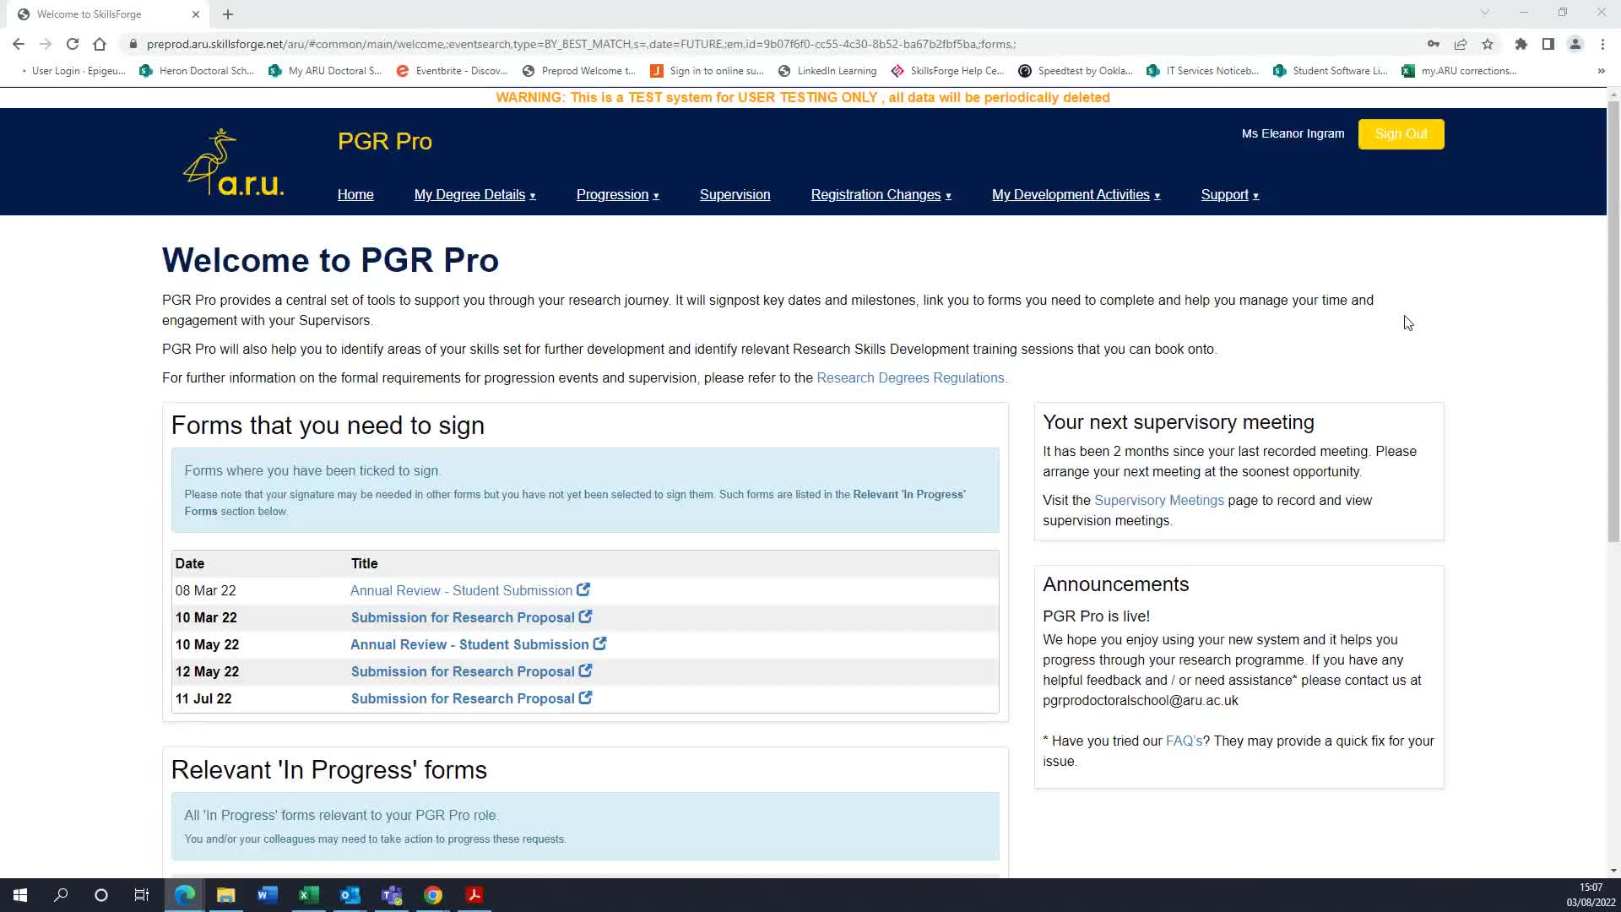1621x912 pixels.
Task: Click scrollbar down arrow at page bottom
Action: click(x=1613, y=871)
